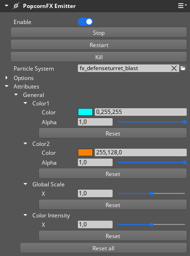This screenshot has height=256, width=190.
Task: Click the Kill emitter button
Action: pyautogui.click(x=99, y=57)
